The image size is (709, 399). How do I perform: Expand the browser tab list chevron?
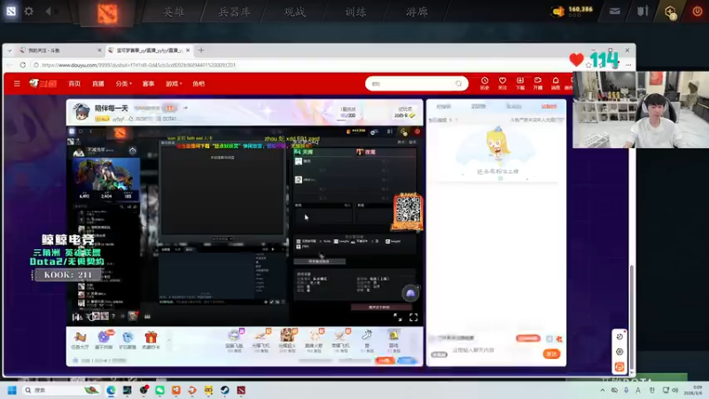(x=10, y=51)
